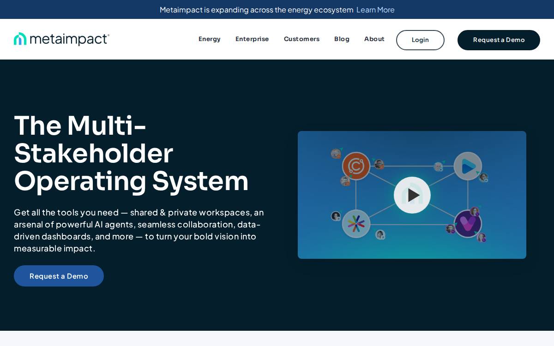Click the Multi-Stakeholder Operating System heading
554x346 pixels.
pyautogui.click(x=131, y=153)
